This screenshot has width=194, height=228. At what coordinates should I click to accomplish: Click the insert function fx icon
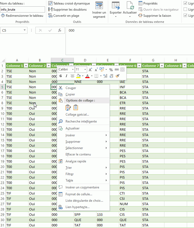coord(60,30)
